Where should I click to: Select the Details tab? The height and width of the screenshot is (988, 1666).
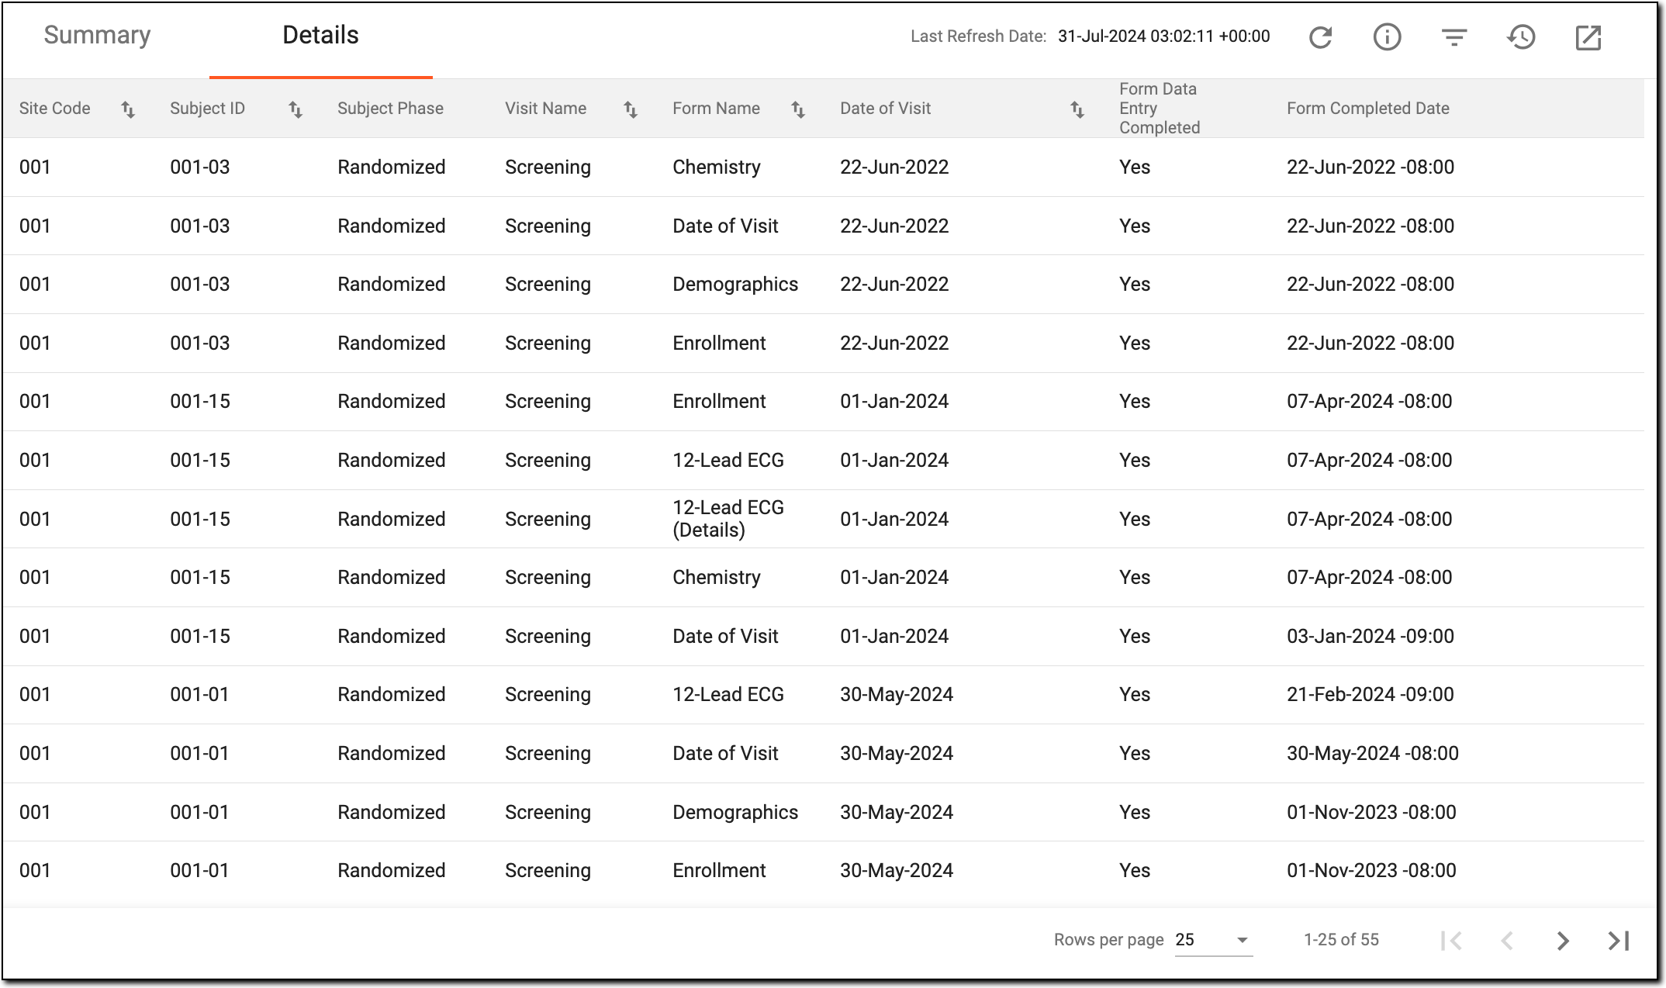point(320,35)
